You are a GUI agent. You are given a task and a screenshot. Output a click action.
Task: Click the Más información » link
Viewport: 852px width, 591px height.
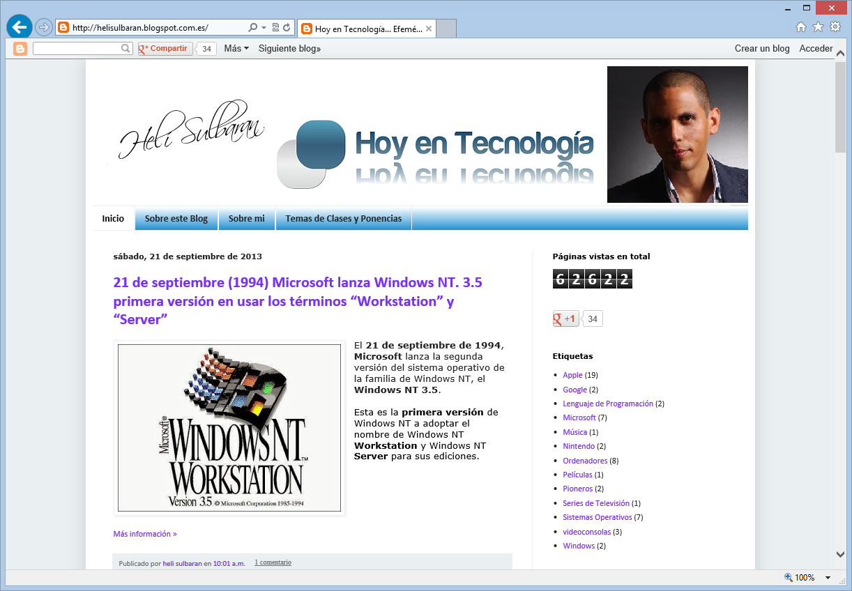coord(145,534)
